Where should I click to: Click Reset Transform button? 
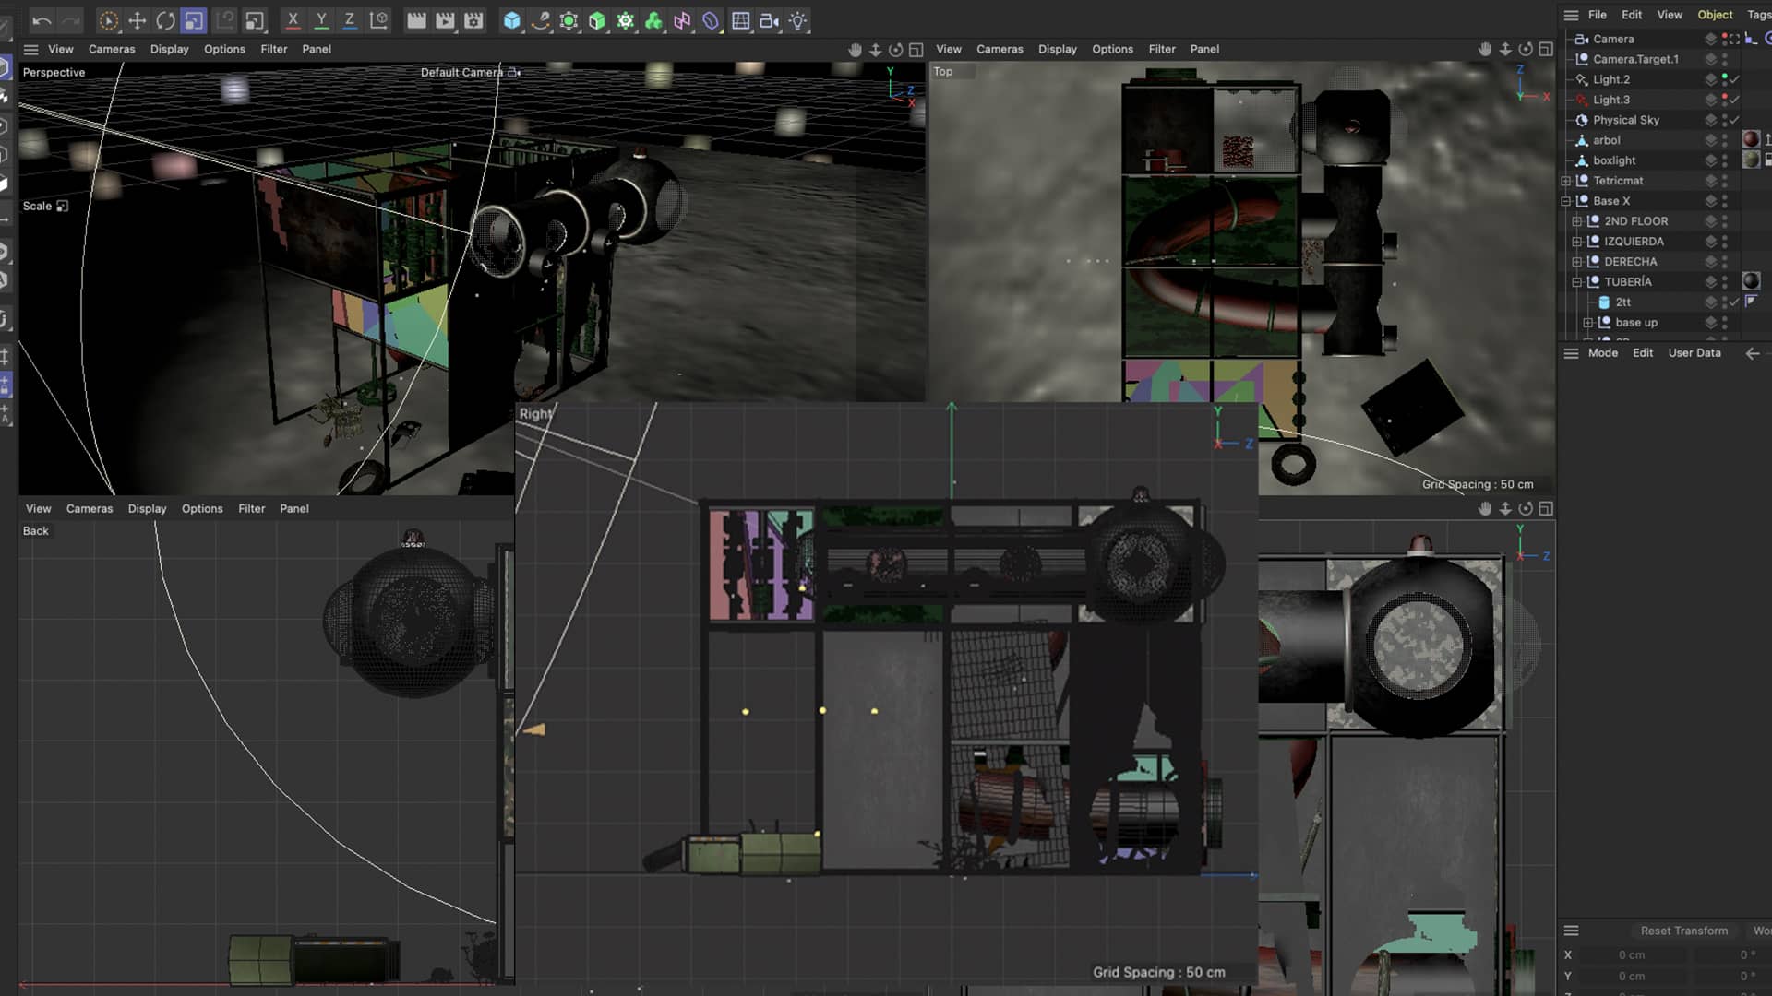click(1684, 931)
